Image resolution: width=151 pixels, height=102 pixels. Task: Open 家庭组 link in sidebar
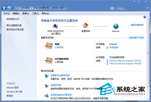coord(10,96)
